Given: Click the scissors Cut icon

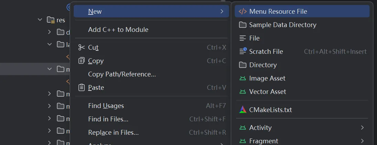Looking at the screenshot, I should [x=81, y=47].
